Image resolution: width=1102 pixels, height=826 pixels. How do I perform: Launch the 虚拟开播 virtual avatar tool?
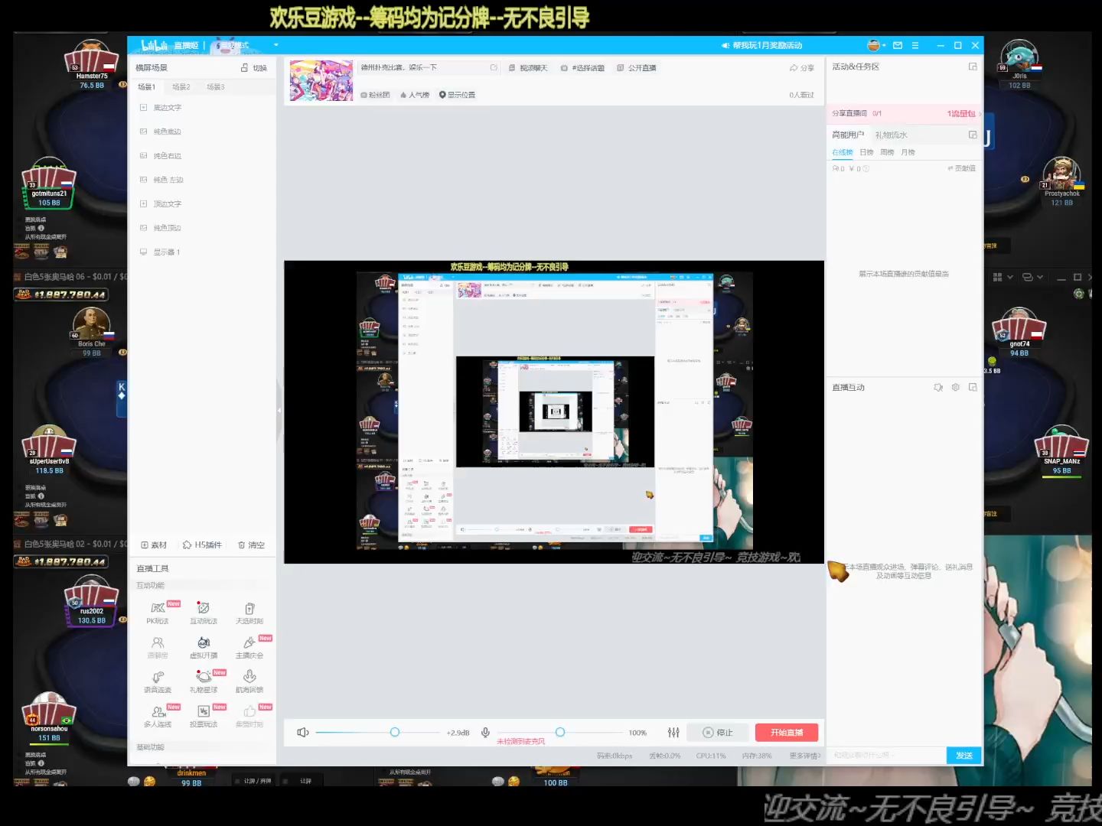tap(204, 647)
